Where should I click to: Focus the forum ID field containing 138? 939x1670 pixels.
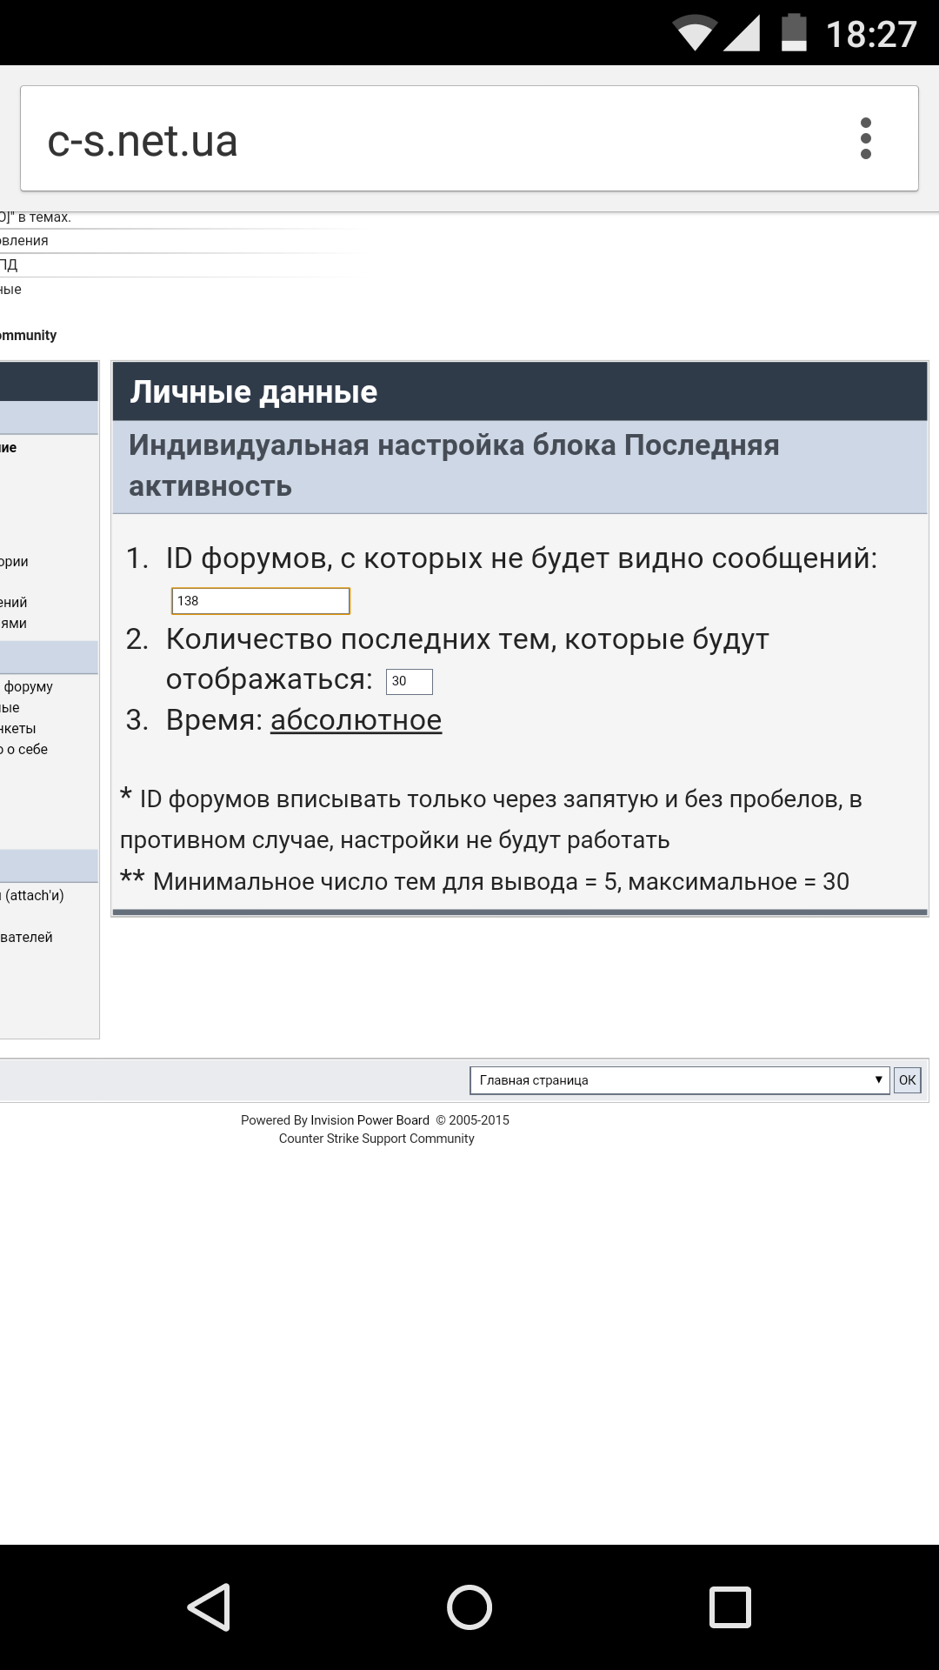click(261, 601)
